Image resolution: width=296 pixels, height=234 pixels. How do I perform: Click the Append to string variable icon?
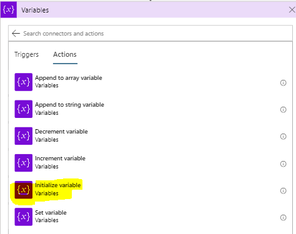tap(24, 109)
